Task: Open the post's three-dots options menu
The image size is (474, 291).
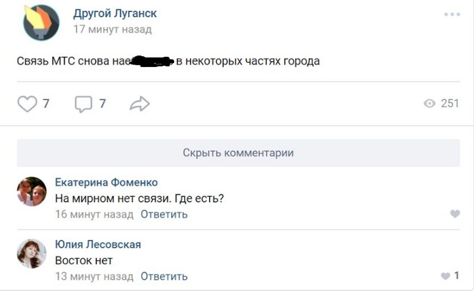Action: pos(451,14)
